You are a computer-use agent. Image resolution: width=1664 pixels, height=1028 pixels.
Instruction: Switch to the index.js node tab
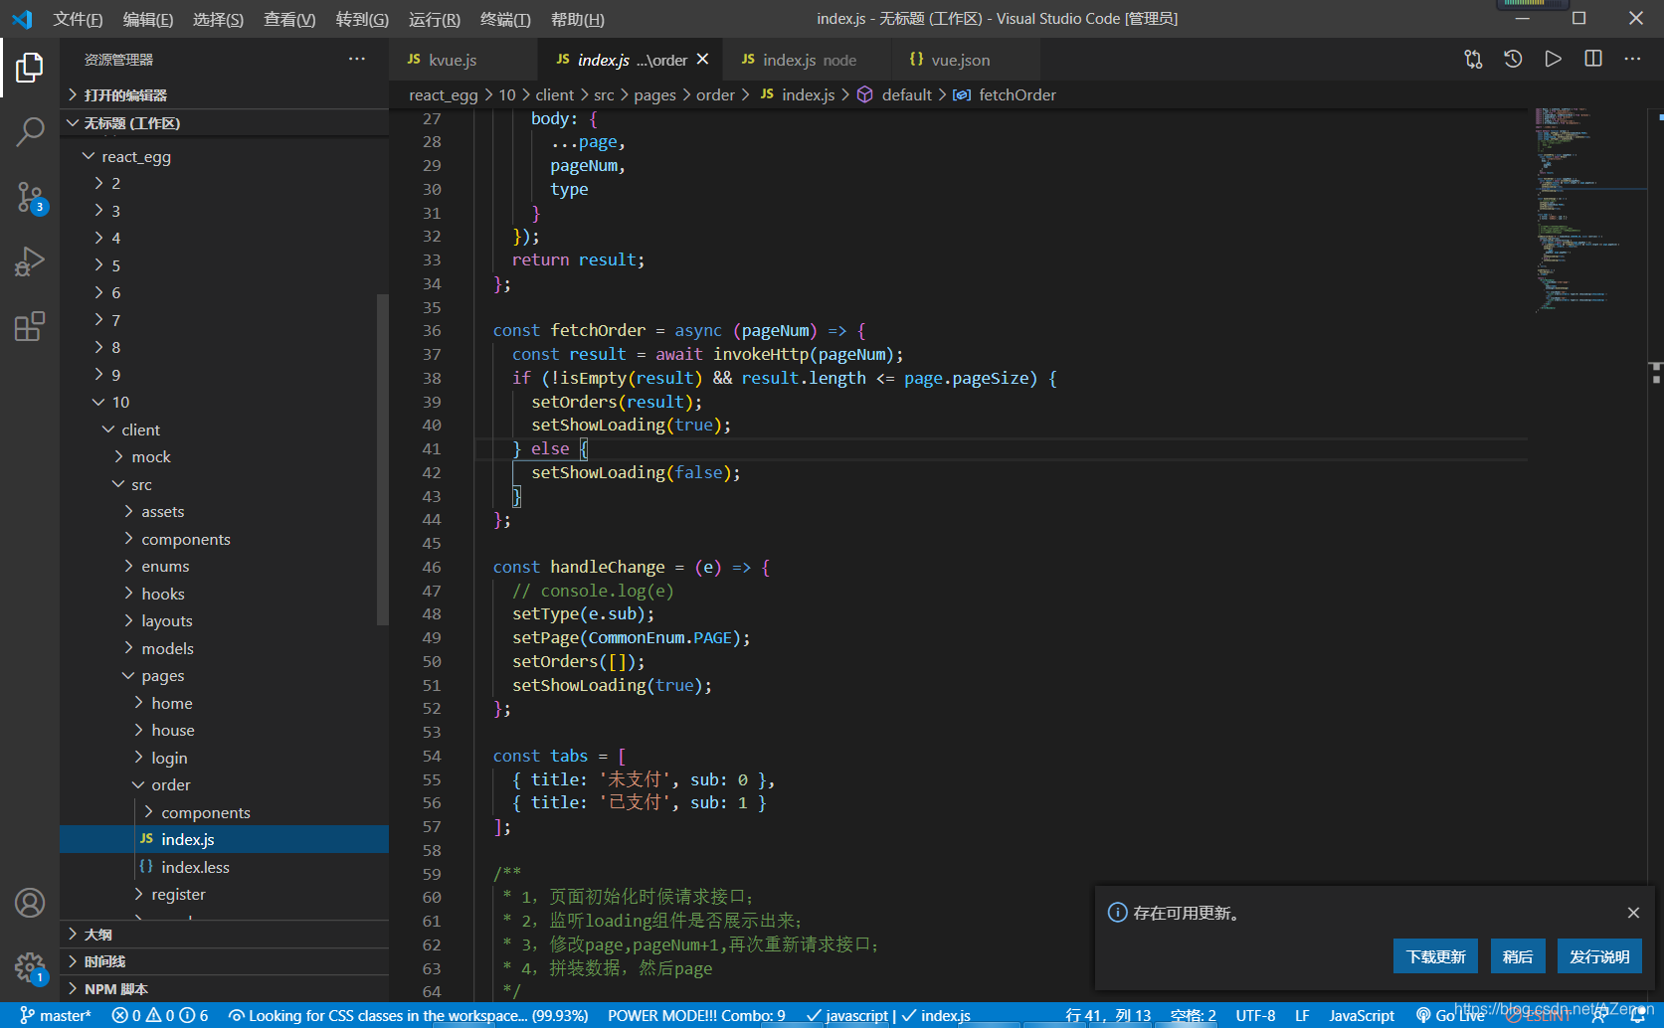pos(808,60)
